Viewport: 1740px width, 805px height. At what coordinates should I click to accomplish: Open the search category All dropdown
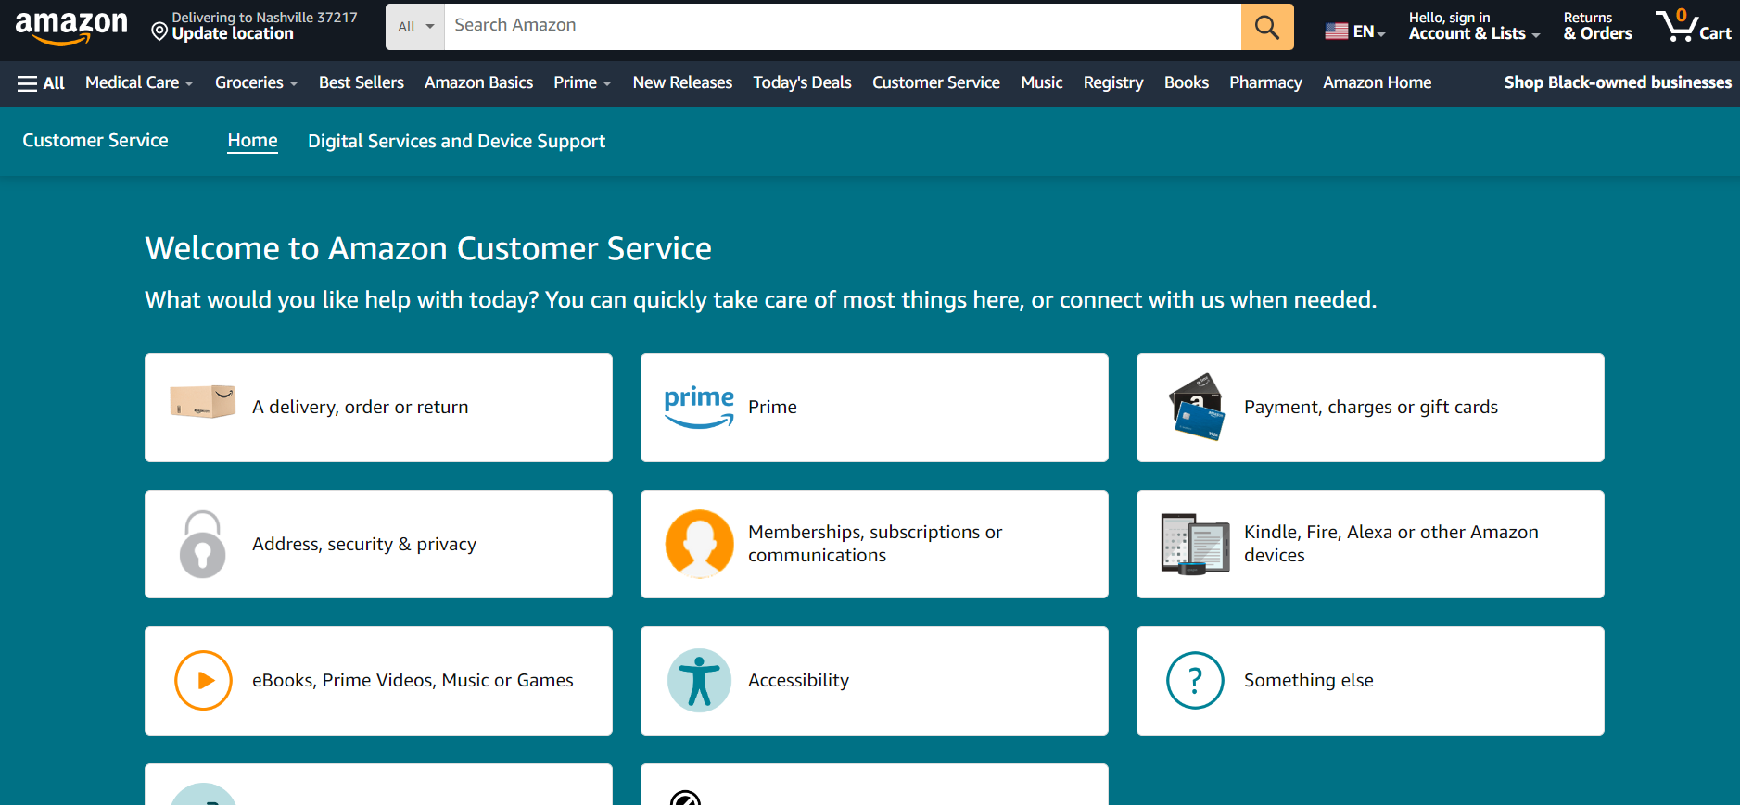click(x=415, y=27)
